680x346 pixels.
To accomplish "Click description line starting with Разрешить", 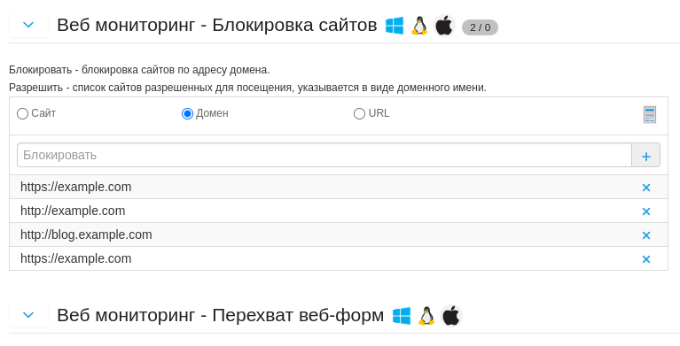I will tap(247, 88).
